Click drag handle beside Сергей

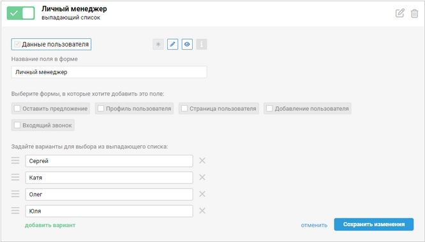(15, 160)
